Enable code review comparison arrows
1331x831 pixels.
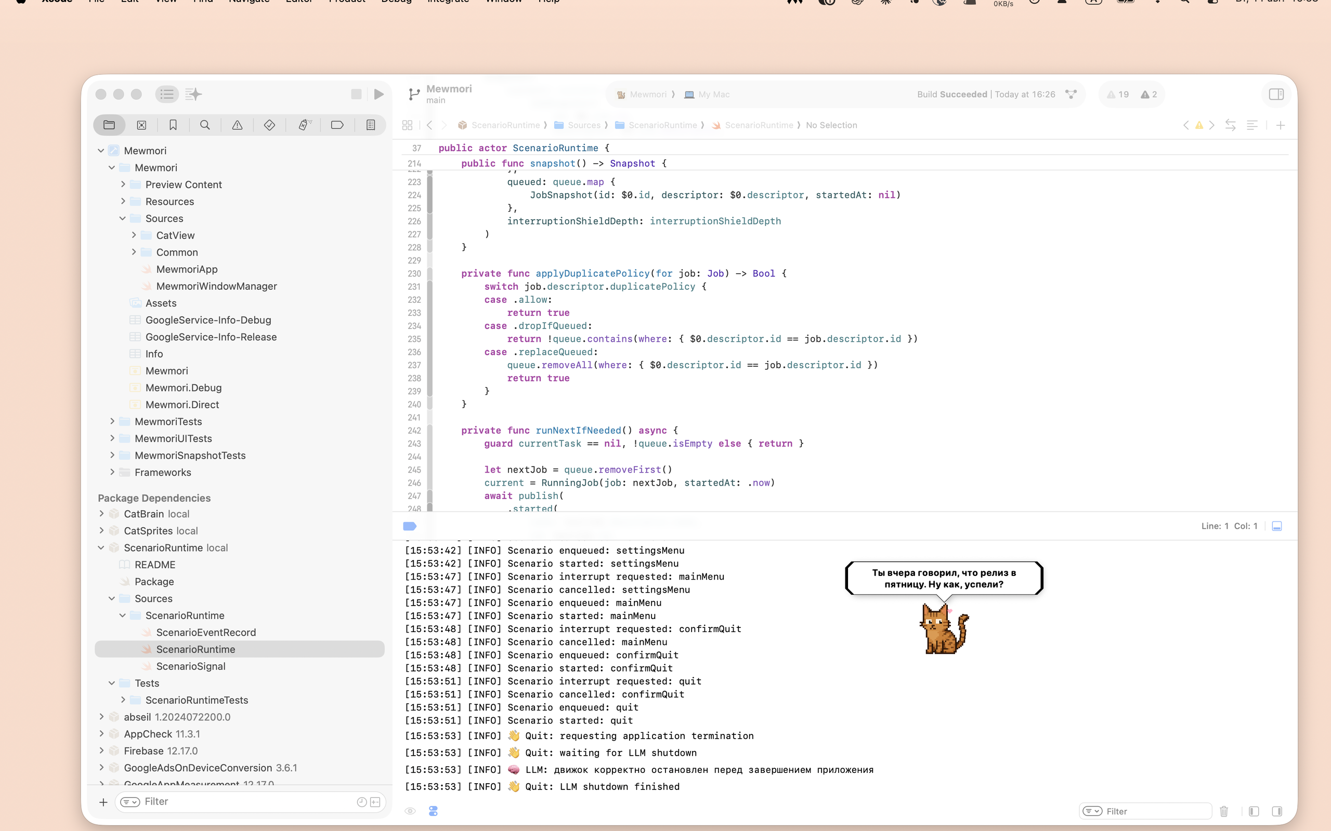(x=1230, y=125)
